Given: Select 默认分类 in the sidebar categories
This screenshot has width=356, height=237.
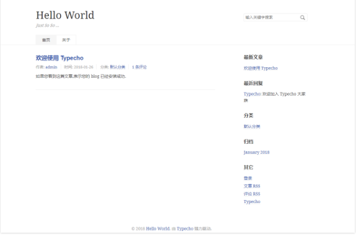Looking at the screenshot, I should (252, 127).
